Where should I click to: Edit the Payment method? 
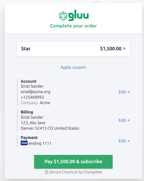coord(124,141)
